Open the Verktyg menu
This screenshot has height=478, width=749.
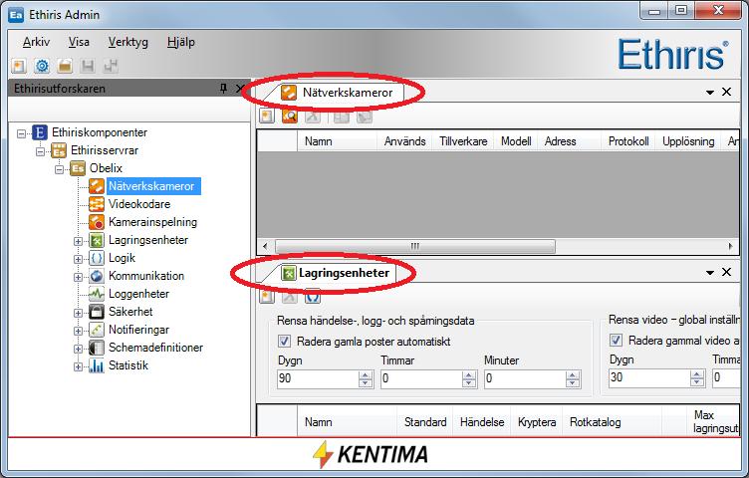pyautogui.click(x=128, y=42)
